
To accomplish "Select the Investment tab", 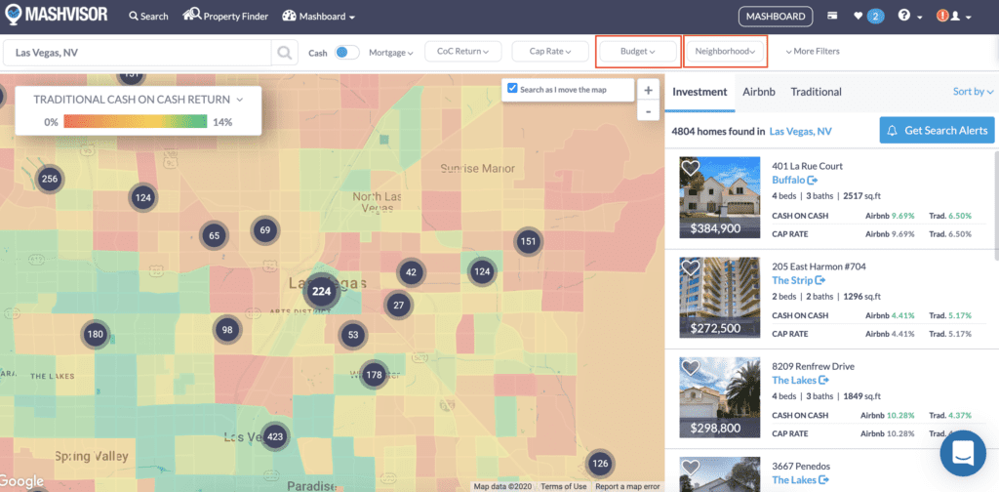I will (699, 92).
